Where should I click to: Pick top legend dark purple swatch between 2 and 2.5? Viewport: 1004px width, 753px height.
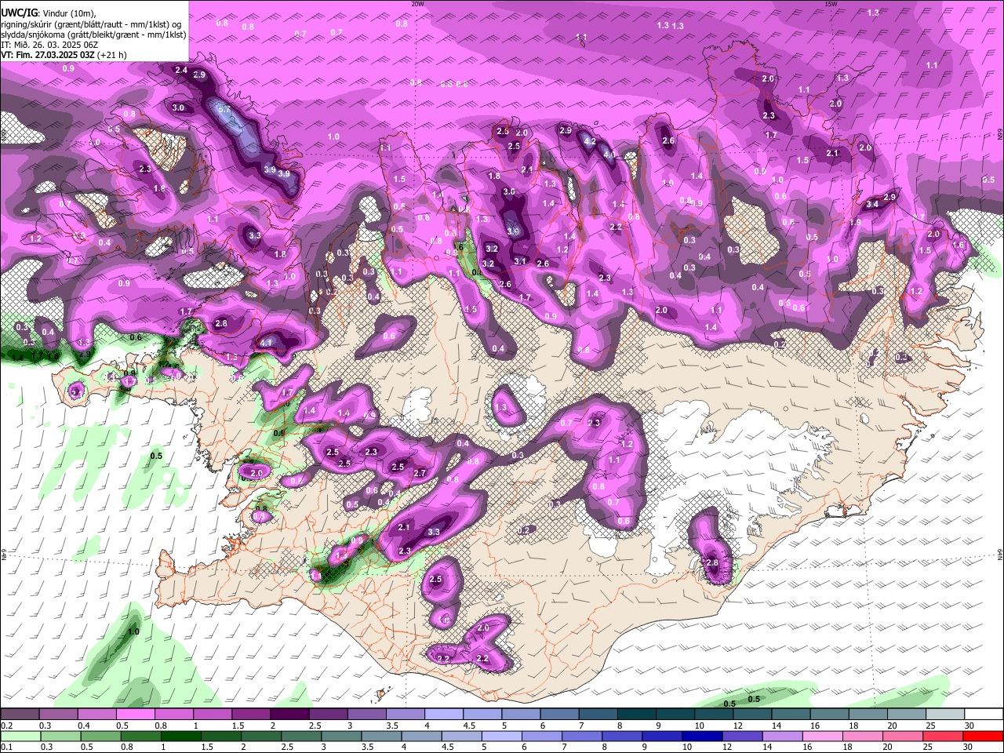click(x=289, y=715)
